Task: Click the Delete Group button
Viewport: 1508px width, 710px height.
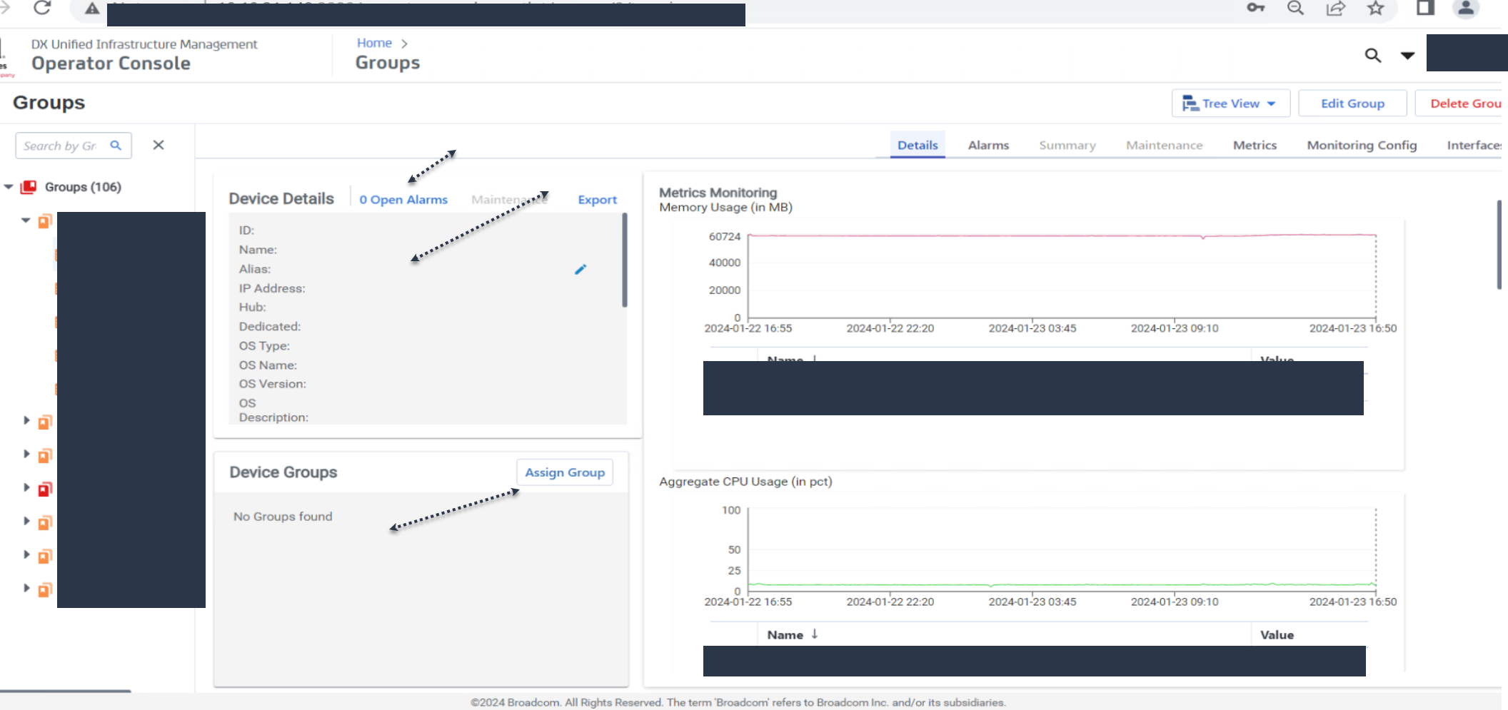Action: click(x=1461, y=103)
